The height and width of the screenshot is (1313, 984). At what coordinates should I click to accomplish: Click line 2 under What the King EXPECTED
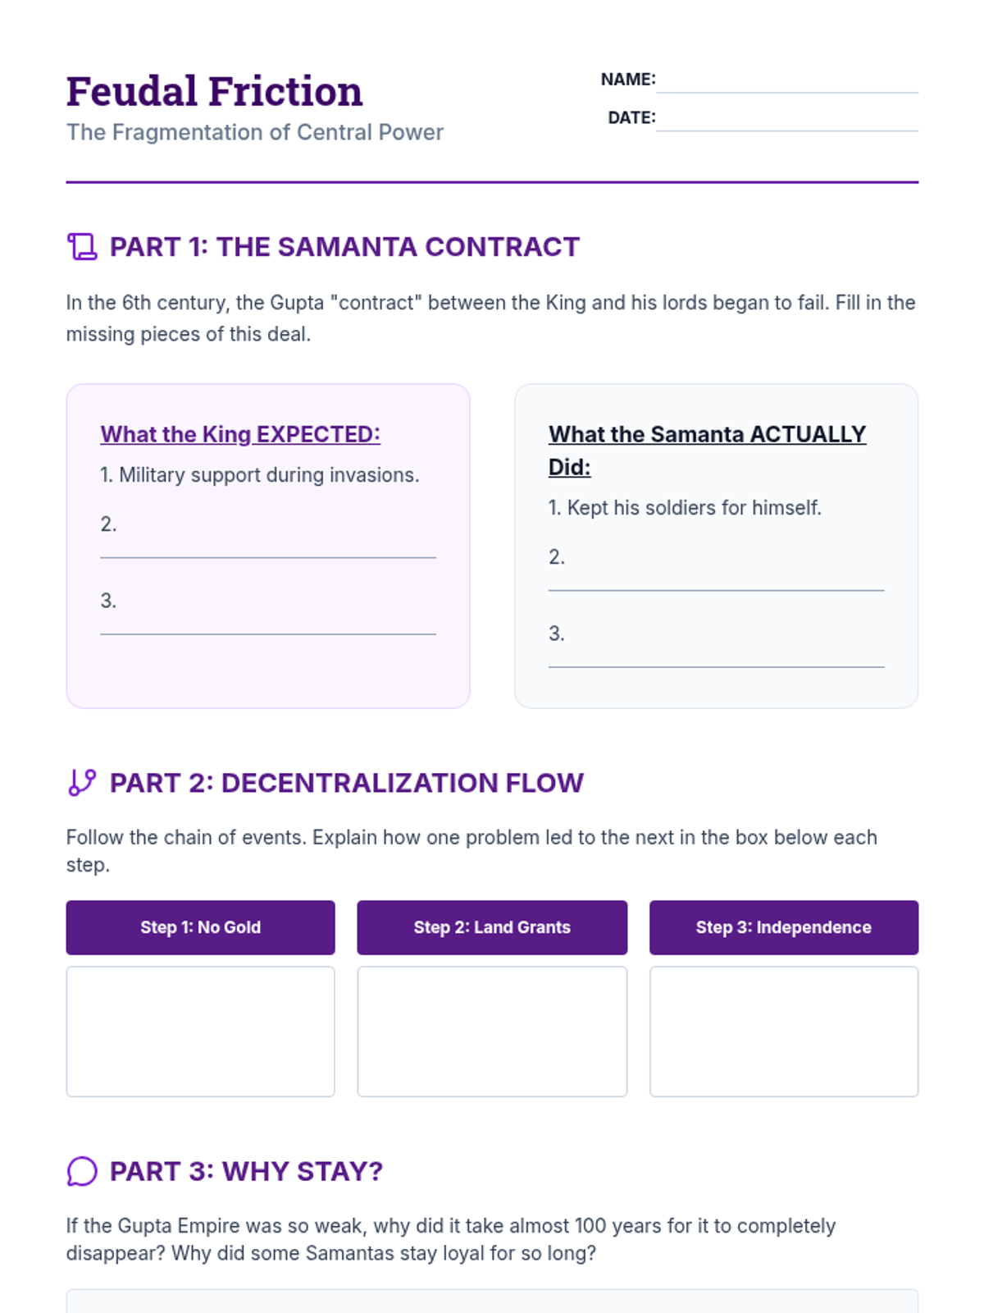point(267,542)
